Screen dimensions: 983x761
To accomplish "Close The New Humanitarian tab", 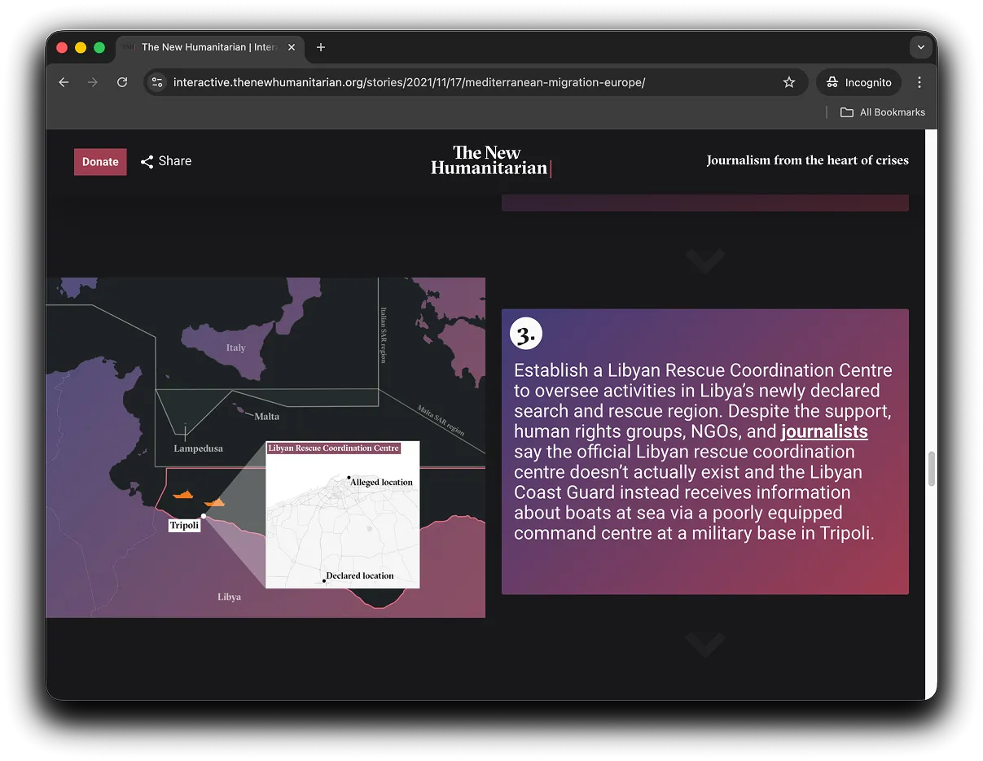I will 292,47.
